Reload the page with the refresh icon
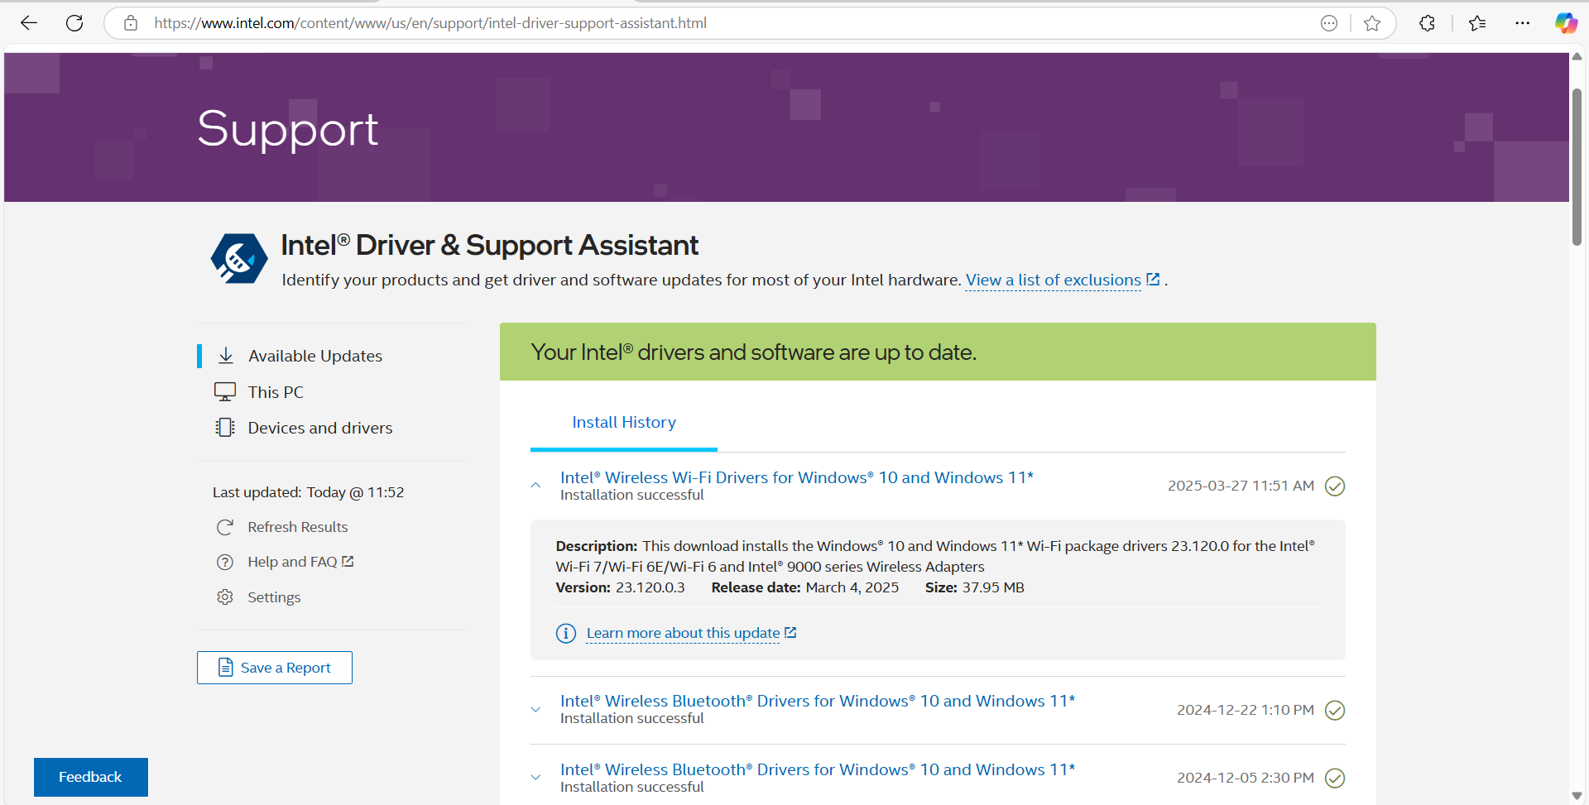This screenshot has height=805, width=1589. click(74, 23)
